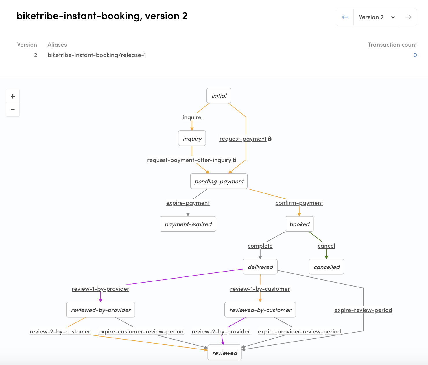
Task: Open the transaction count link
Action: pyautogui.click(x=415, y=55)
